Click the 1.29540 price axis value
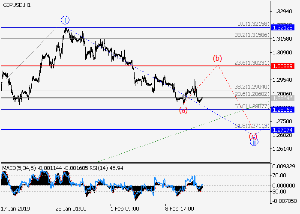This screenshot has height=214, width=300. click(282, 80)
